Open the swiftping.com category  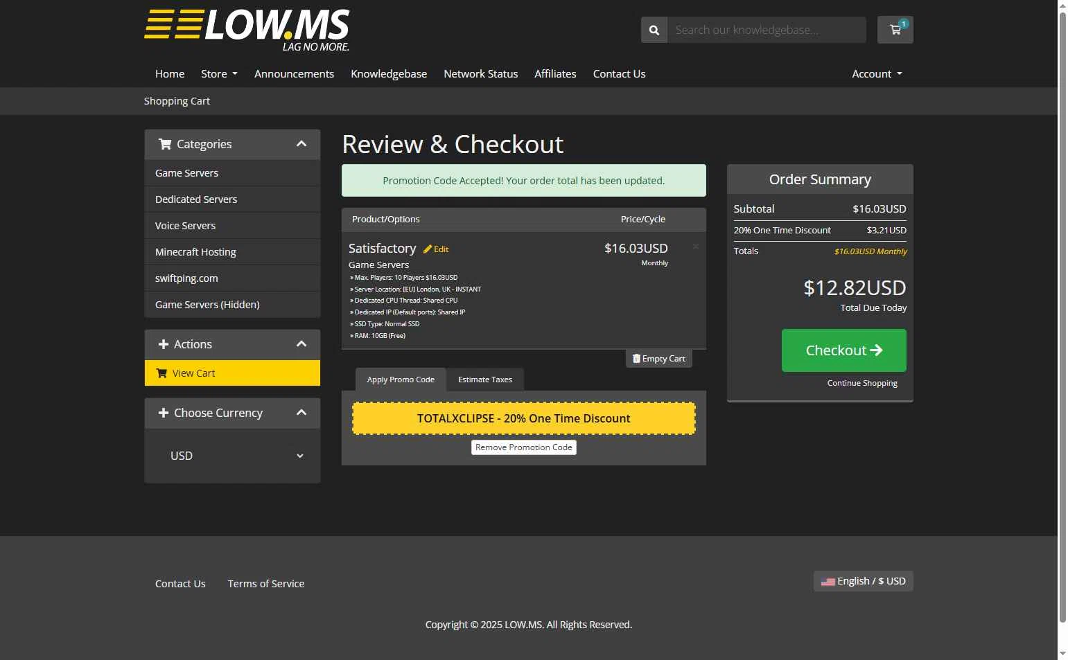[x=232, y=278]
